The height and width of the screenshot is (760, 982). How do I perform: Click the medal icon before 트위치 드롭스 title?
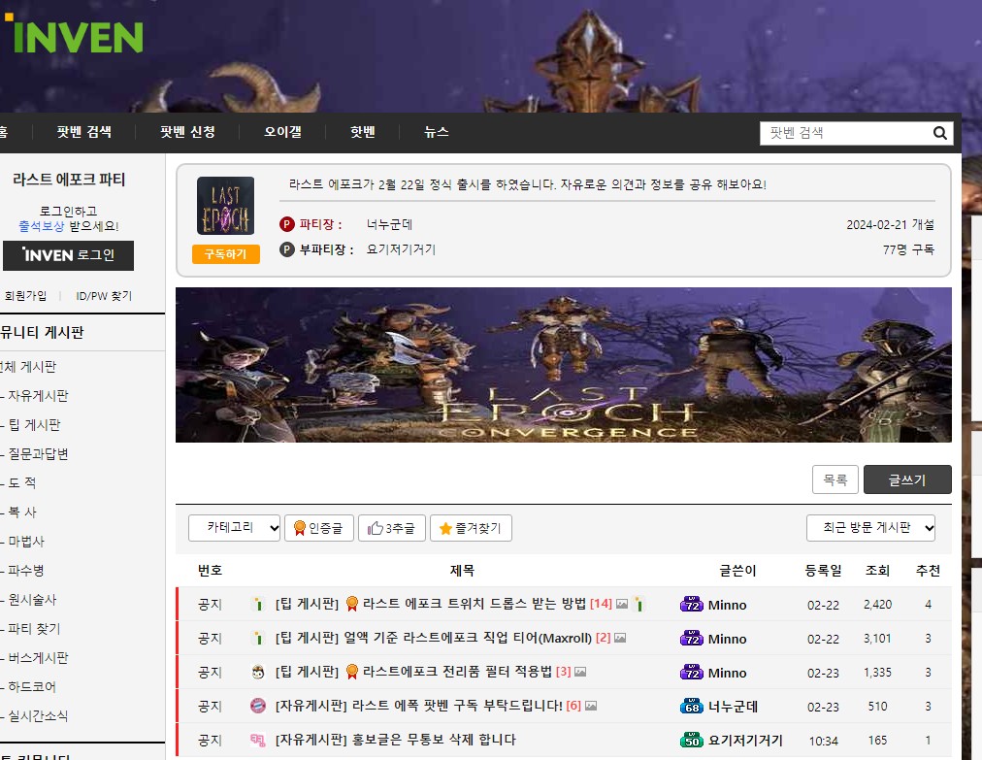click(352, 604)
